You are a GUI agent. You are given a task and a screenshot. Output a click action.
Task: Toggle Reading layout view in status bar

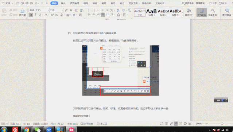pos(166,124)
